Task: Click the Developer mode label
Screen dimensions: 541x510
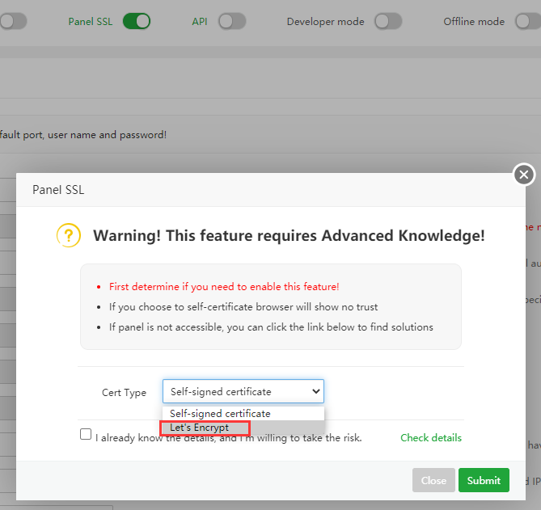Action: [325, 22]
